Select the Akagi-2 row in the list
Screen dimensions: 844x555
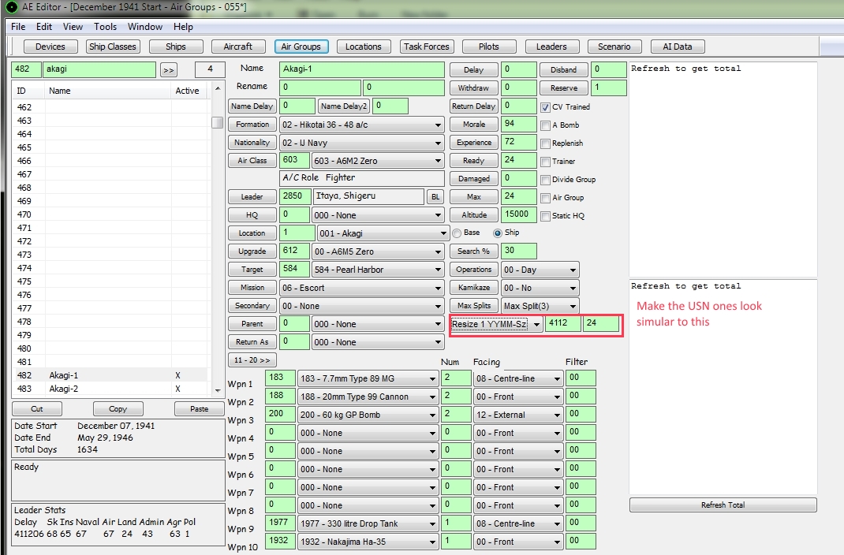tap(110, 389)
